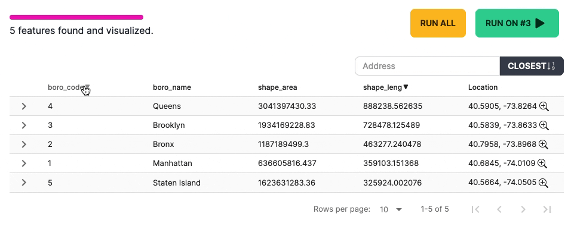
Task: Click shape_leng value 463277.240478
Action: coord(392,144)
